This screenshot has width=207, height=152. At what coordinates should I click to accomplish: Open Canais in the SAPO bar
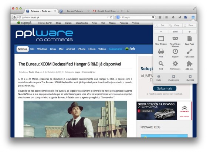click(x=68, y=23)
